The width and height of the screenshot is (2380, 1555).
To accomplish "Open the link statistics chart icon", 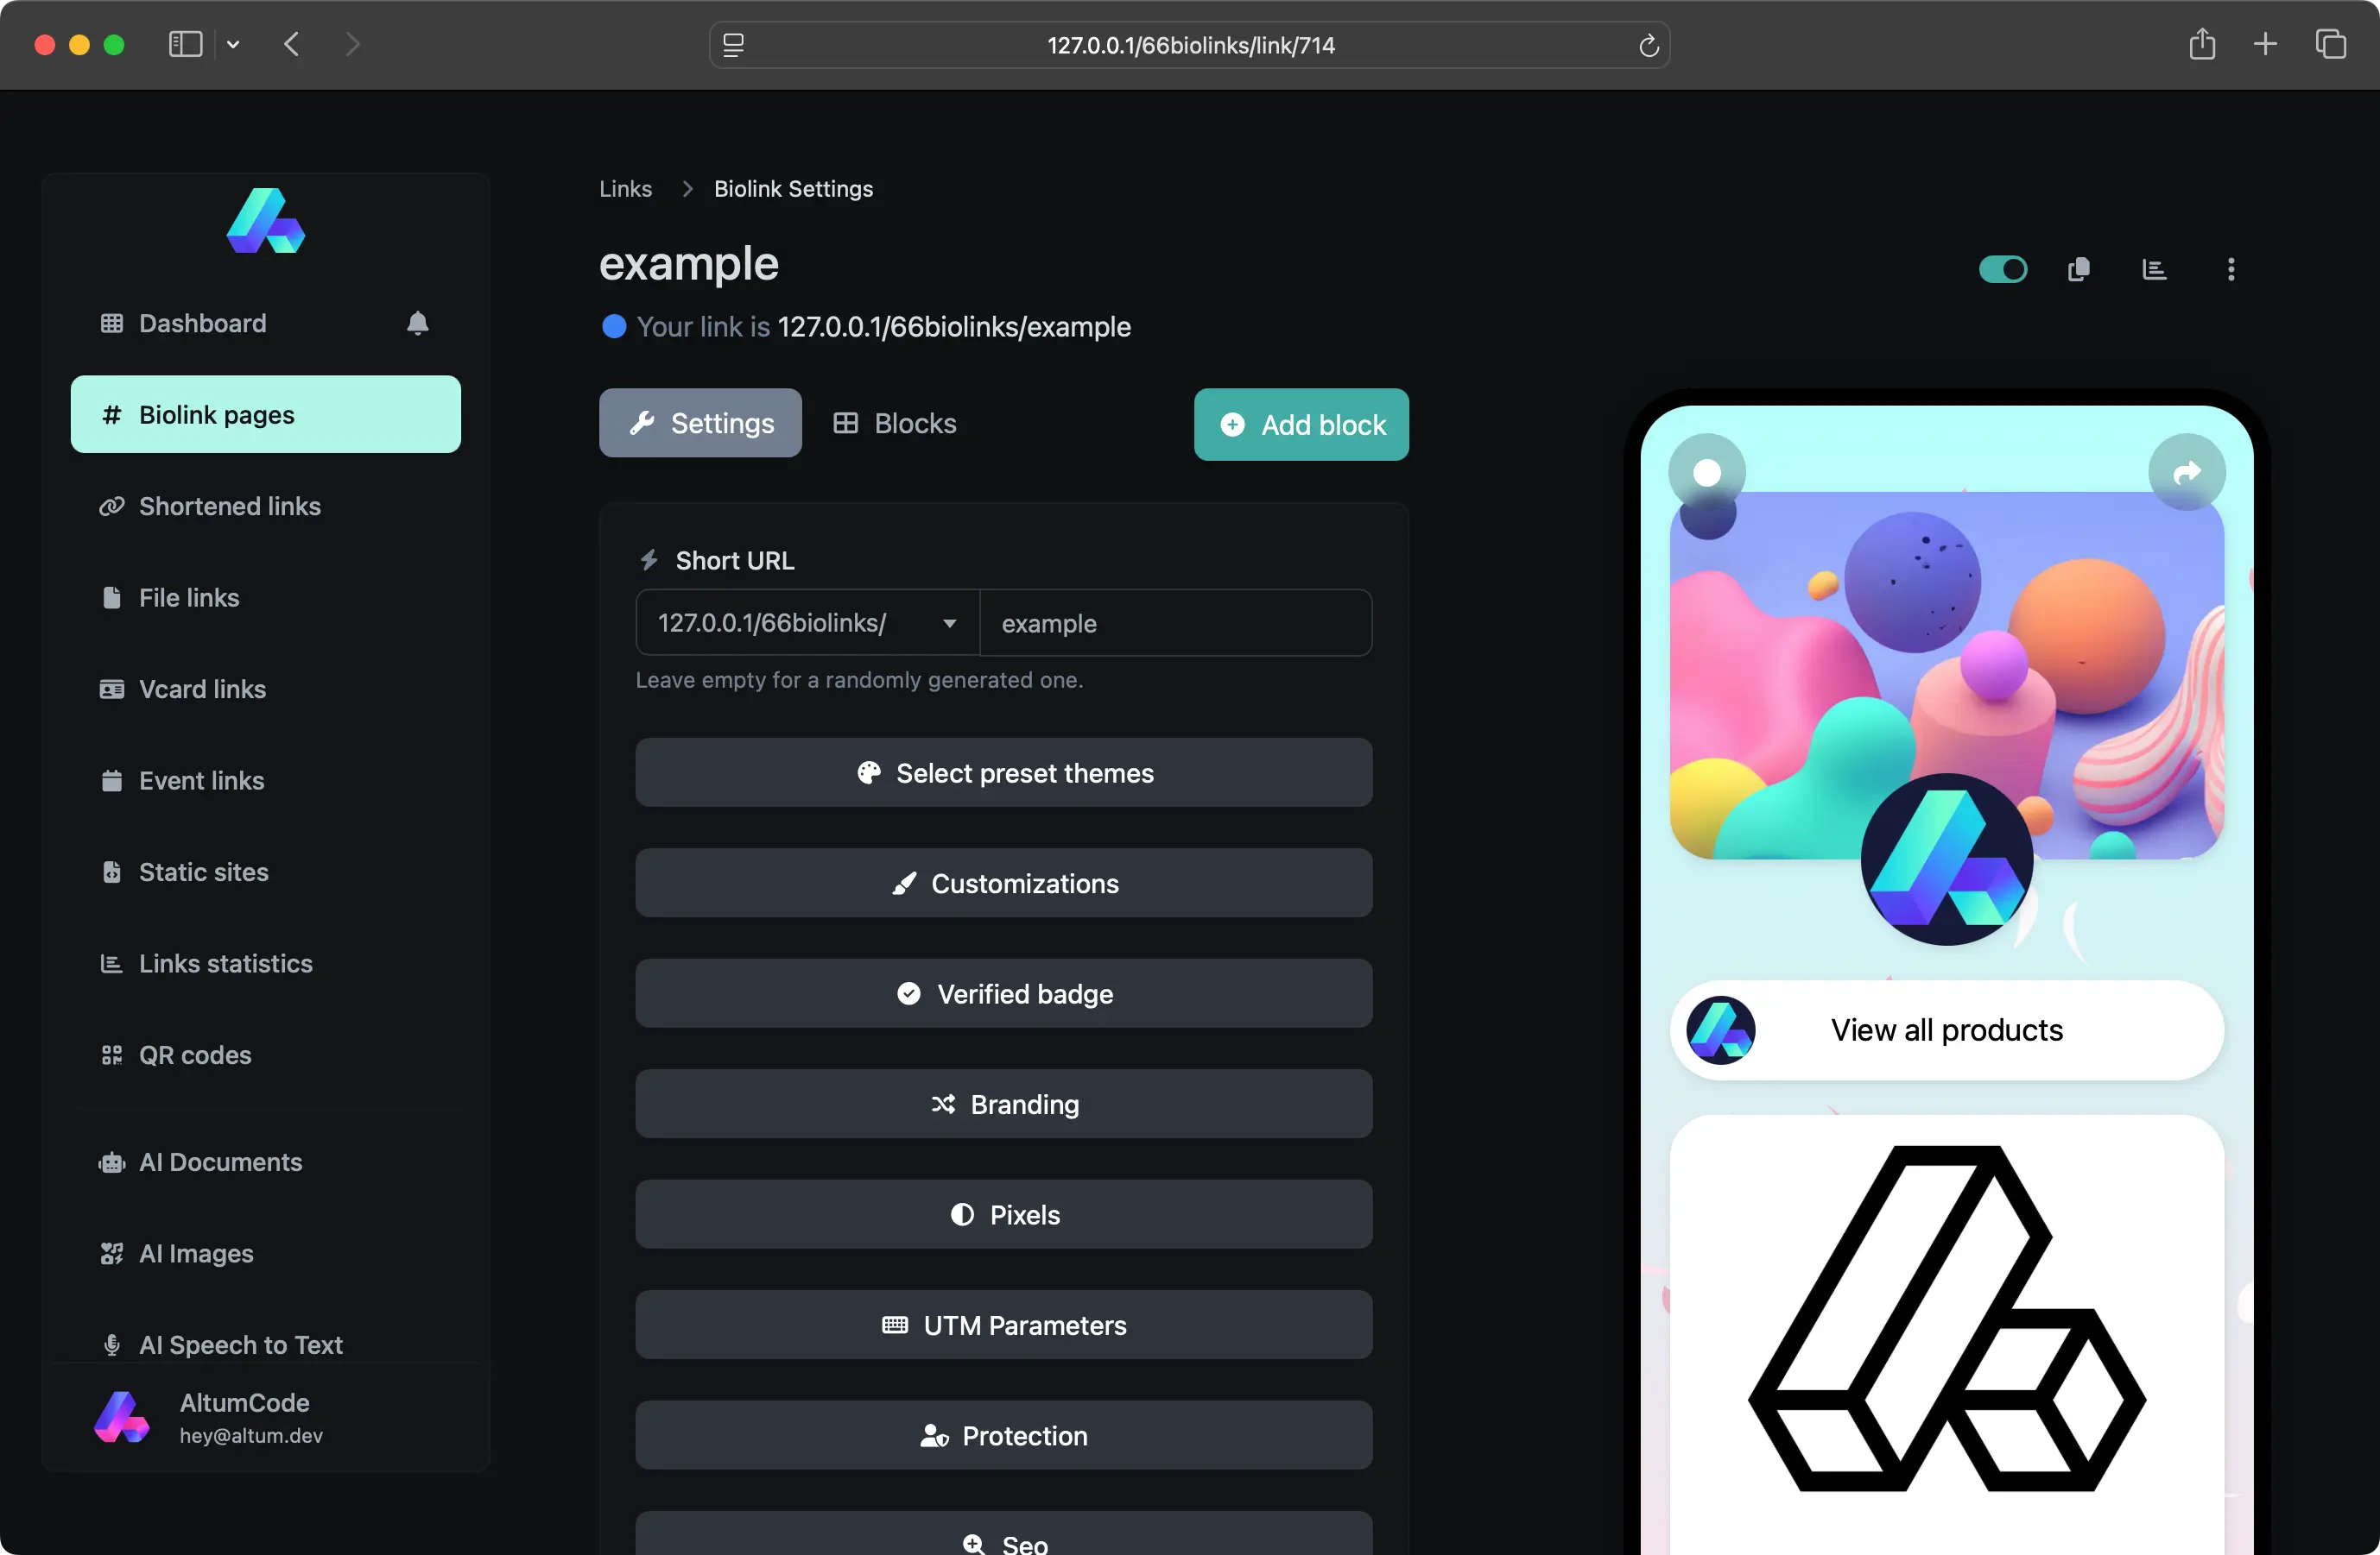I will (2154, 269).
